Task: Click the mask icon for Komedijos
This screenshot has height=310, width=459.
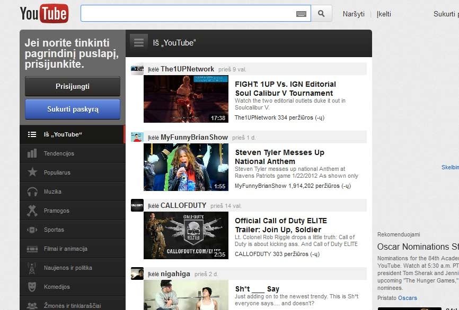Action: pyautogui.click(x=32, y=287)
